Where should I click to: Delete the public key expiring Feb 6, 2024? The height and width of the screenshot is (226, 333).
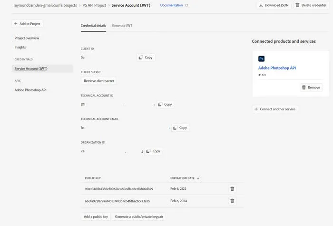click(232, 201)
